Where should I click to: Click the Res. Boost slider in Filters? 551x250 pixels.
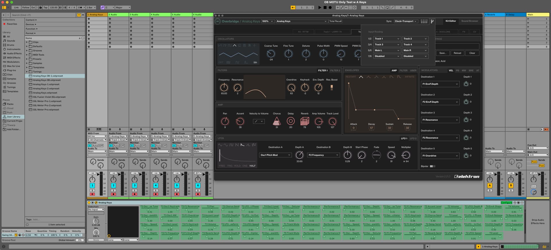pos(332,87)
